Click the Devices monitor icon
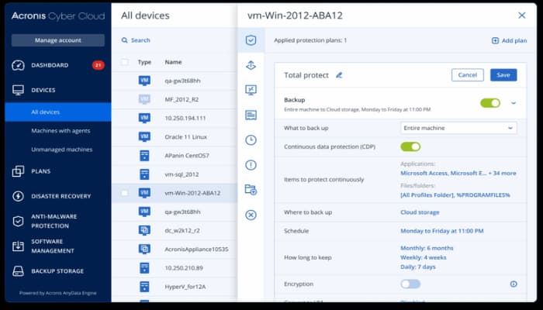 (18, 90)
